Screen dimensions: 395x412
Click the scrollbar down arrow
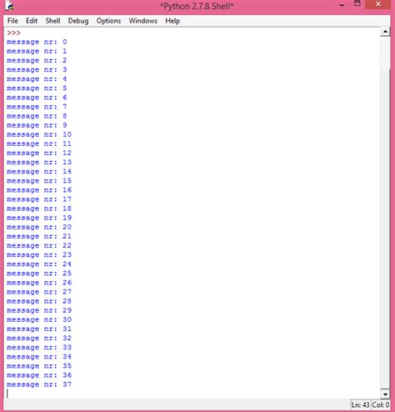385,394
